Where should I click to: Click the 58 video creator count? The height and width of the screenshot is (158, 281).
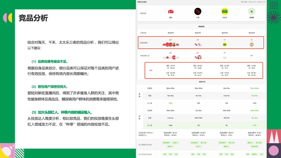pyautogui.click(x=227, y=126)
